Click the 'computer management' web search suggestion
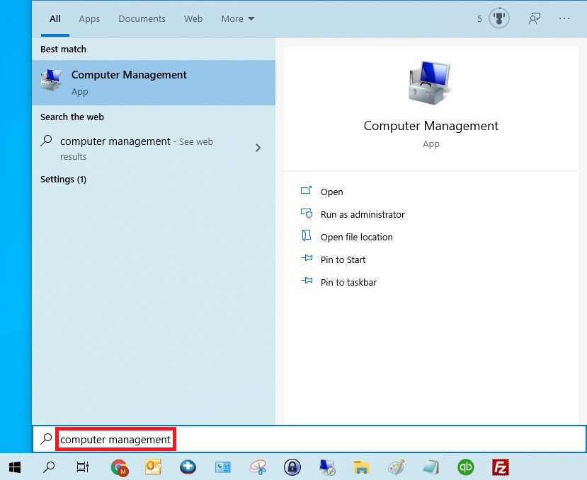The image size is (587, 480). point(154,148)
